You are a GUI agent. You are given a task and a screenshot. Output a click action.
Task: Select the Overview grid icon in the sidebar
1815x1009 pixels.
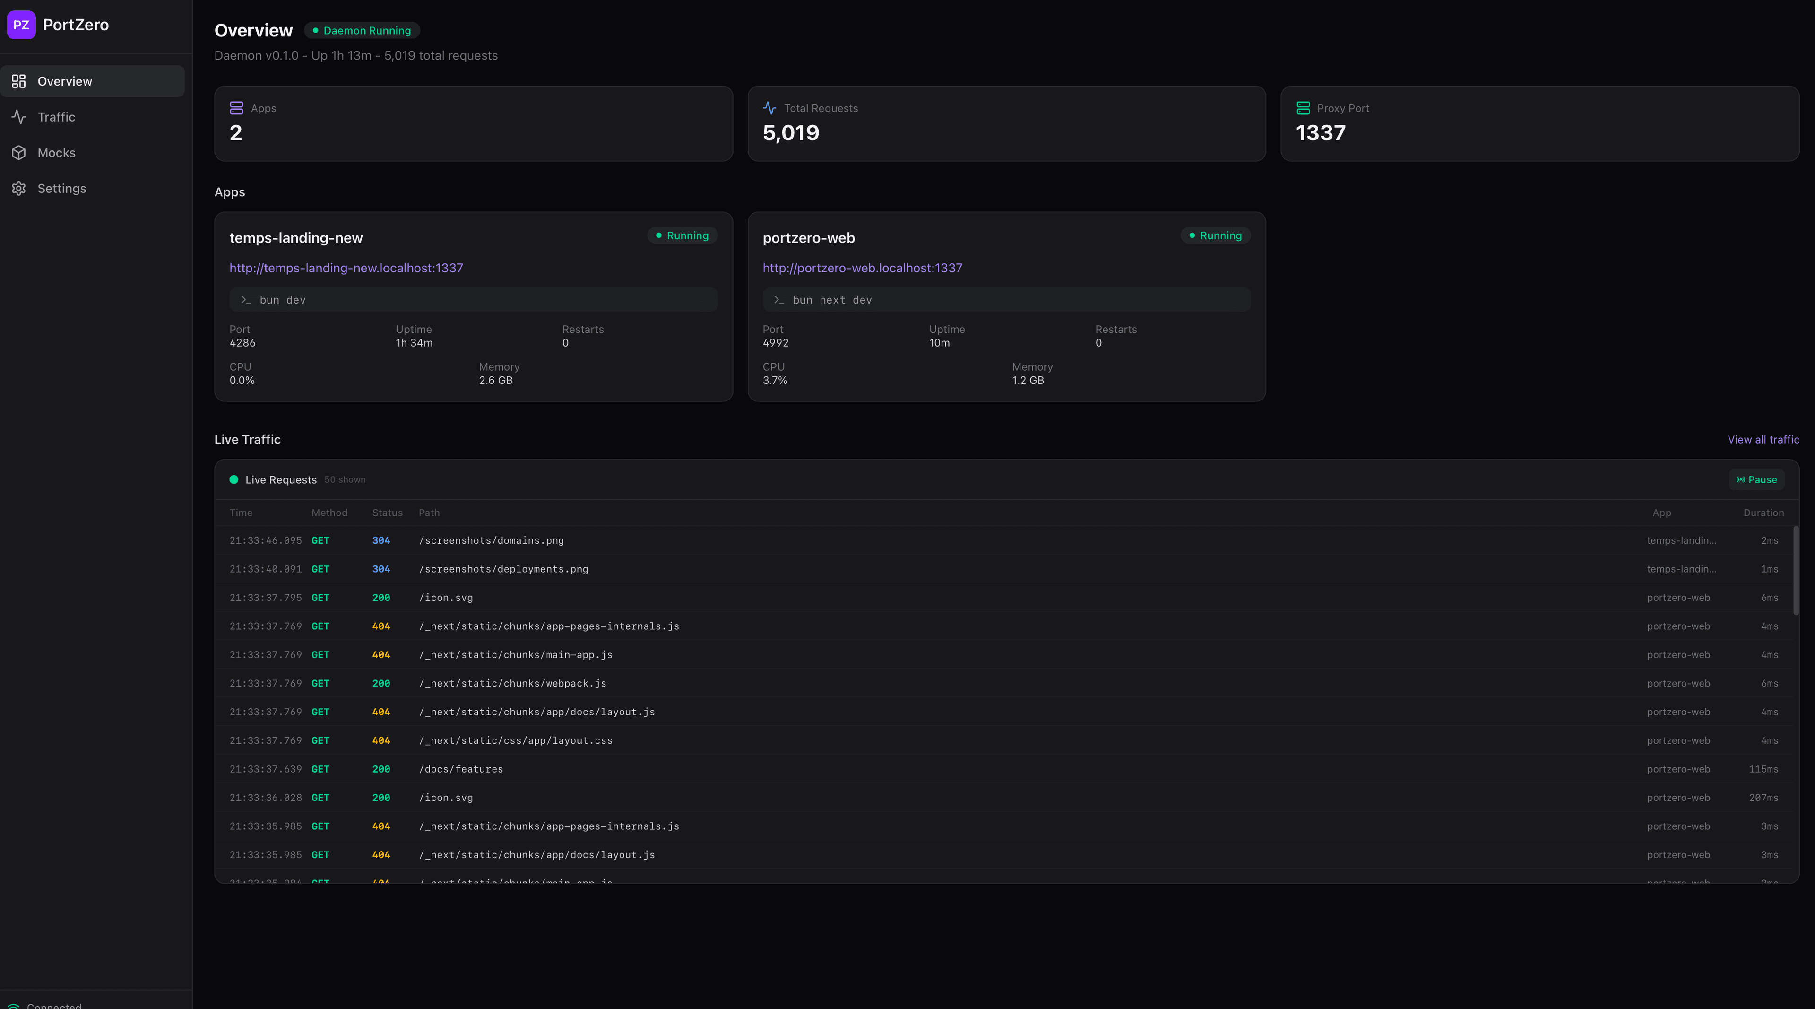pos(19,81)
